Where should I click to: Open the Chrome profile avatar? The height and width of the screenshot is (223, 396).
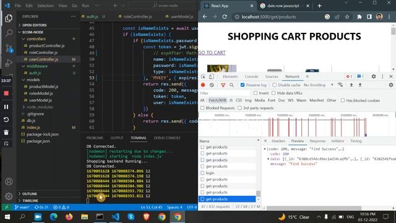tap(379, 17)
